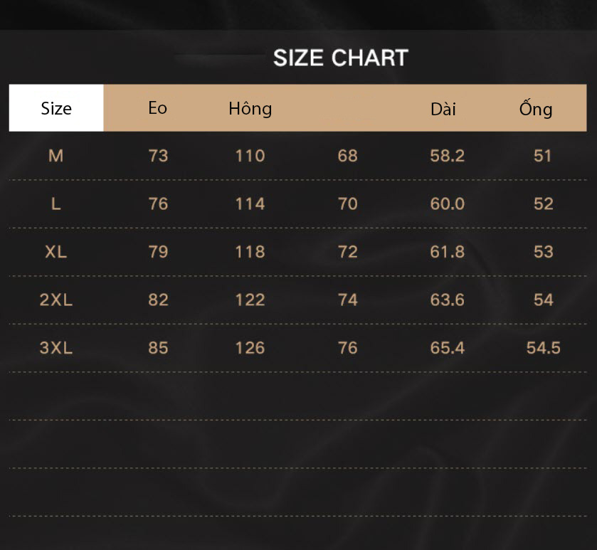The image size is (597, 550).
Task: Select the white Size header cell
Action: (56, 108)
